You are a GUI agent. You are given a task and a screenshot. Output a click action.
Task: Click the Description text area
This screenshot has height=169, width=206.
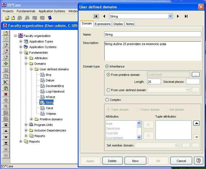152,51
